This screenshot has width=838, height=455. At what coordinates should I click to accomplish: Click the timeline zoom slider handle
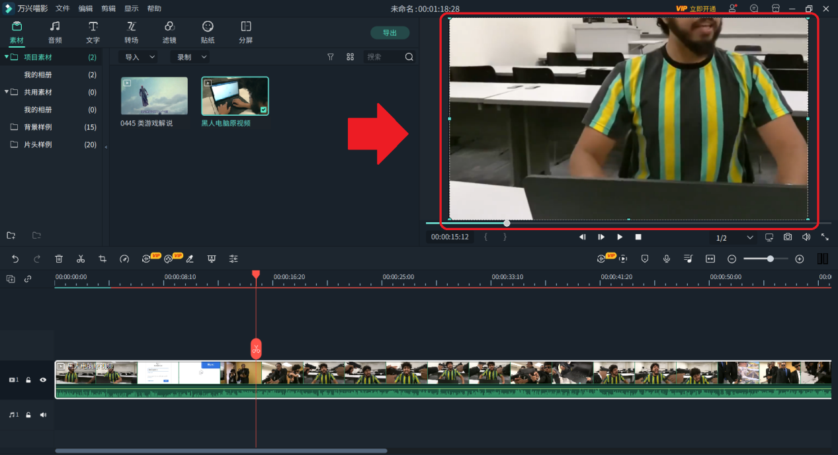pyautogui.click(x=771, y=259)
